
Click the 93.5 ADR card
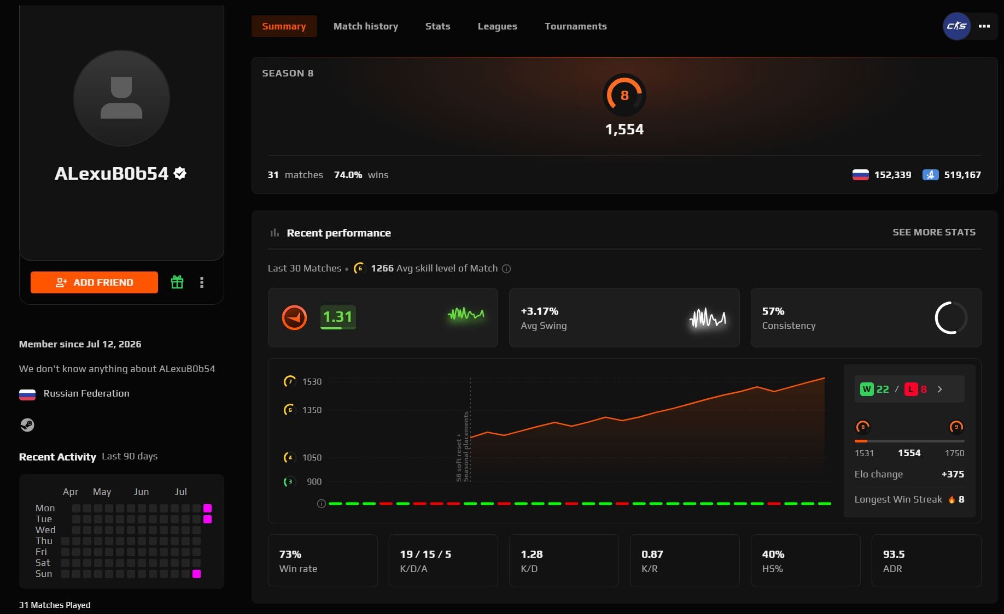coord(926,560)
